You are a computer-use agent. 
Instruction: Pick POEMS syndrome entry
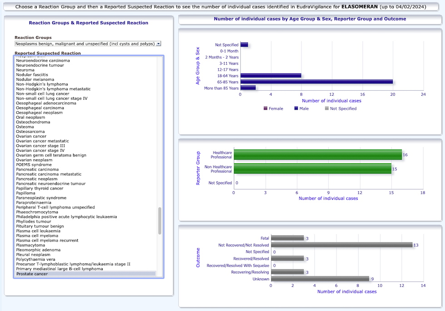tap(34, 165)
